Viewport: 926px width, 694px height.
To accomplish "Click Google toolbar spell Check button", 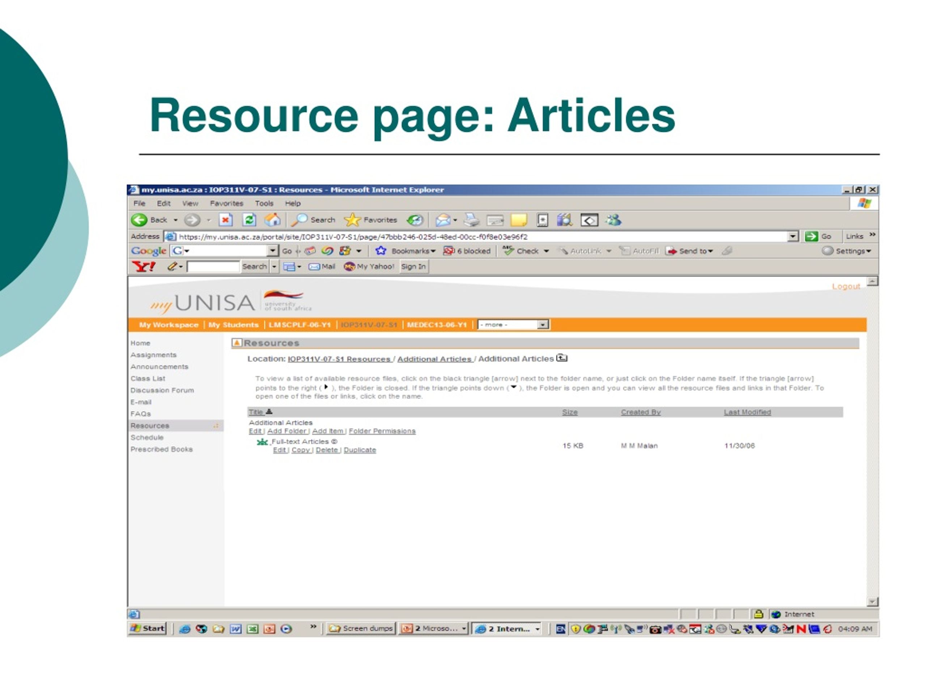I will point(521,250).
